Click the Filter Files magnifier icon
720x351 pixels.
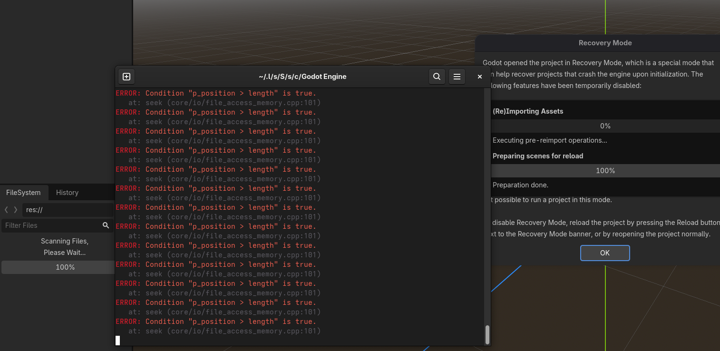(106, 225)
